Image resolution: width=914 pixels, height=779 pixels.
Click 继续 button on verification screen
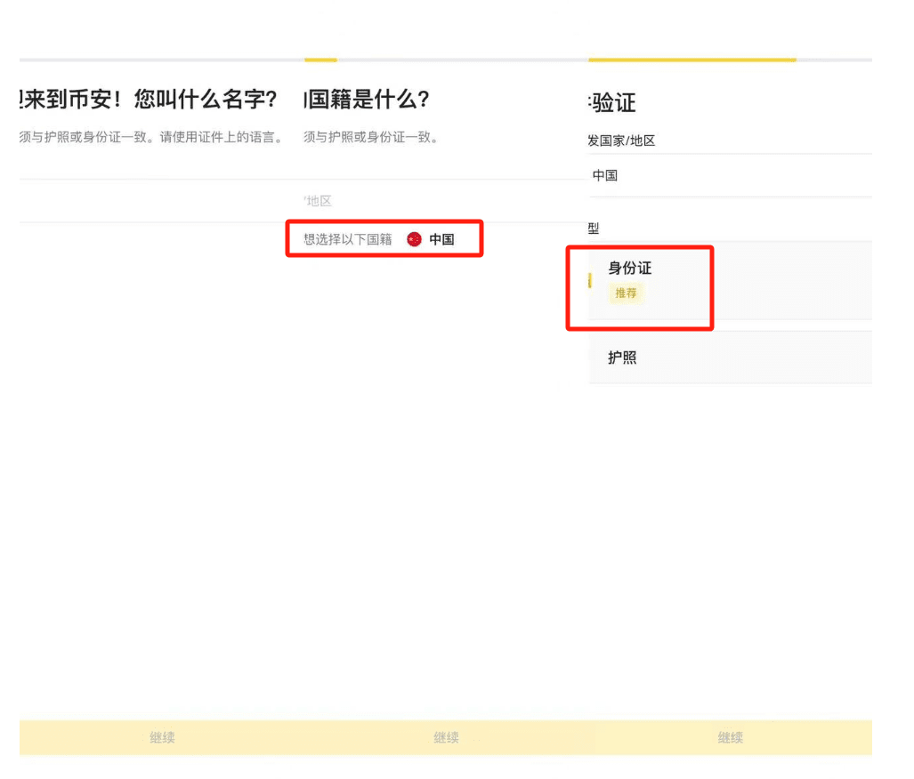click(x=730, y=737)
